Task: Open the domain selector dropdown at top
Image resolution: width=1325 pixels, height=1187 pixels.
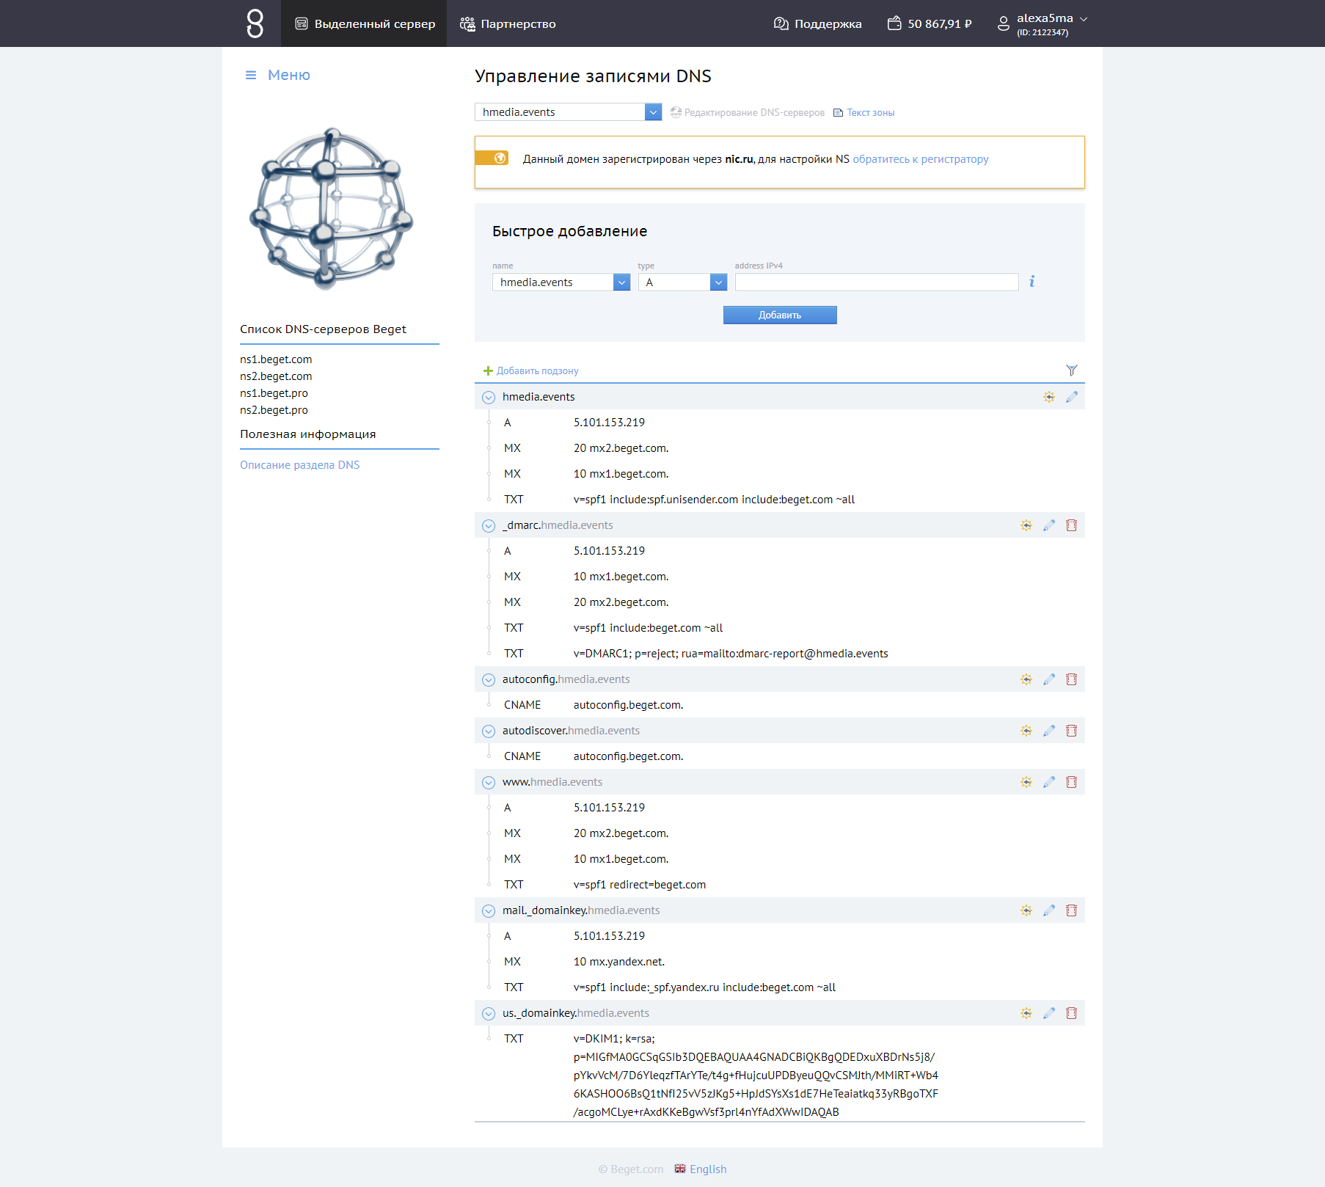Action: point(653,112)
